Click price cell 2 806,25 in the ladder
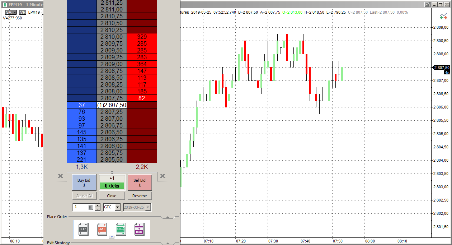452x245 pixels. point(112,139)
